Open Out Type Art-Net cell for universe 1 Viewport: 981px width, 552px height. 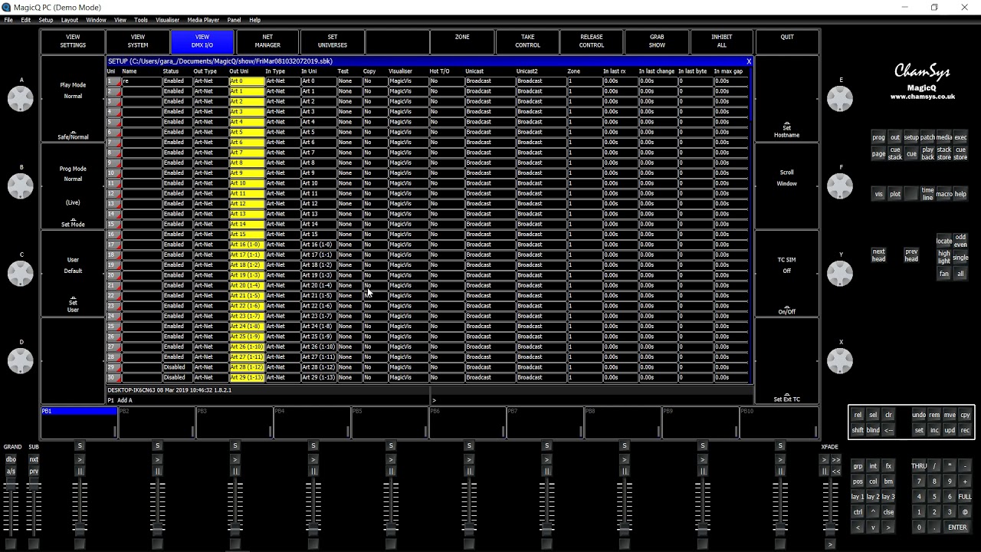210,81
